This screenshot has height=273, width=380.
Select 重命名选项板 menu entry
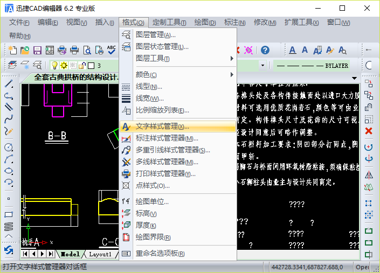point(178,254)
